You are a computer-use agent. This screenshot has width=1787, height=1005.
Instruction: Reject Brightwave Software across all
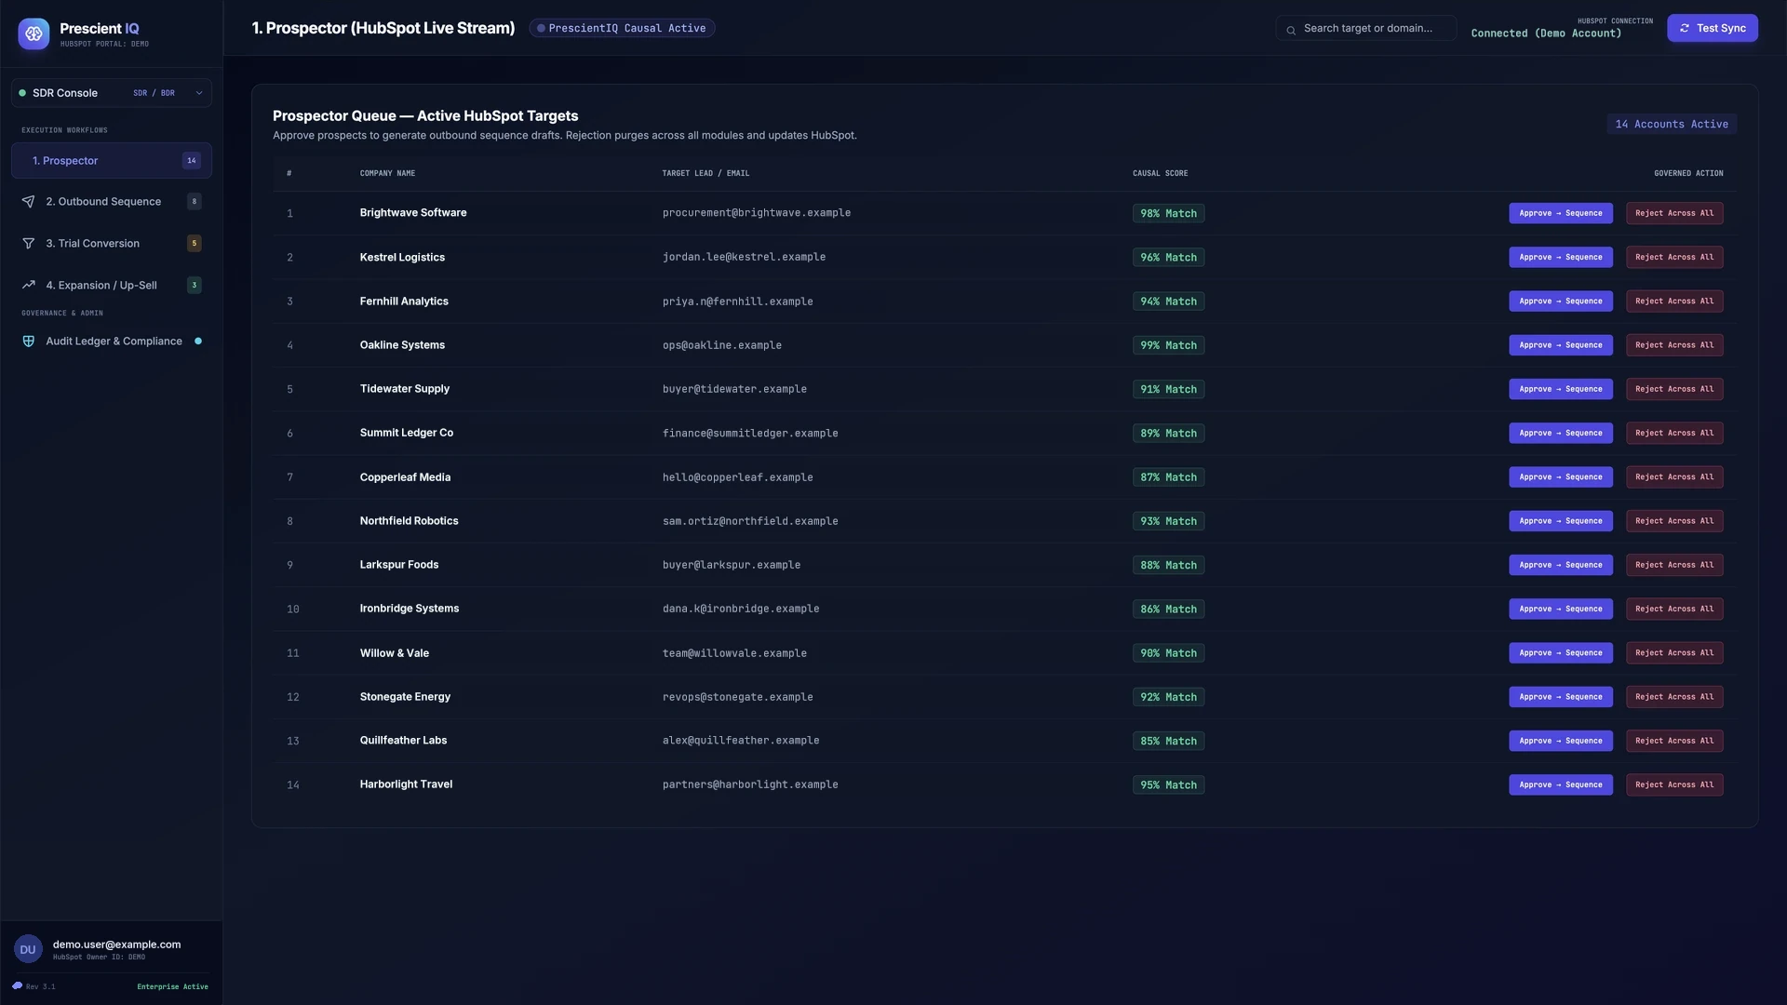(1674, 213)
